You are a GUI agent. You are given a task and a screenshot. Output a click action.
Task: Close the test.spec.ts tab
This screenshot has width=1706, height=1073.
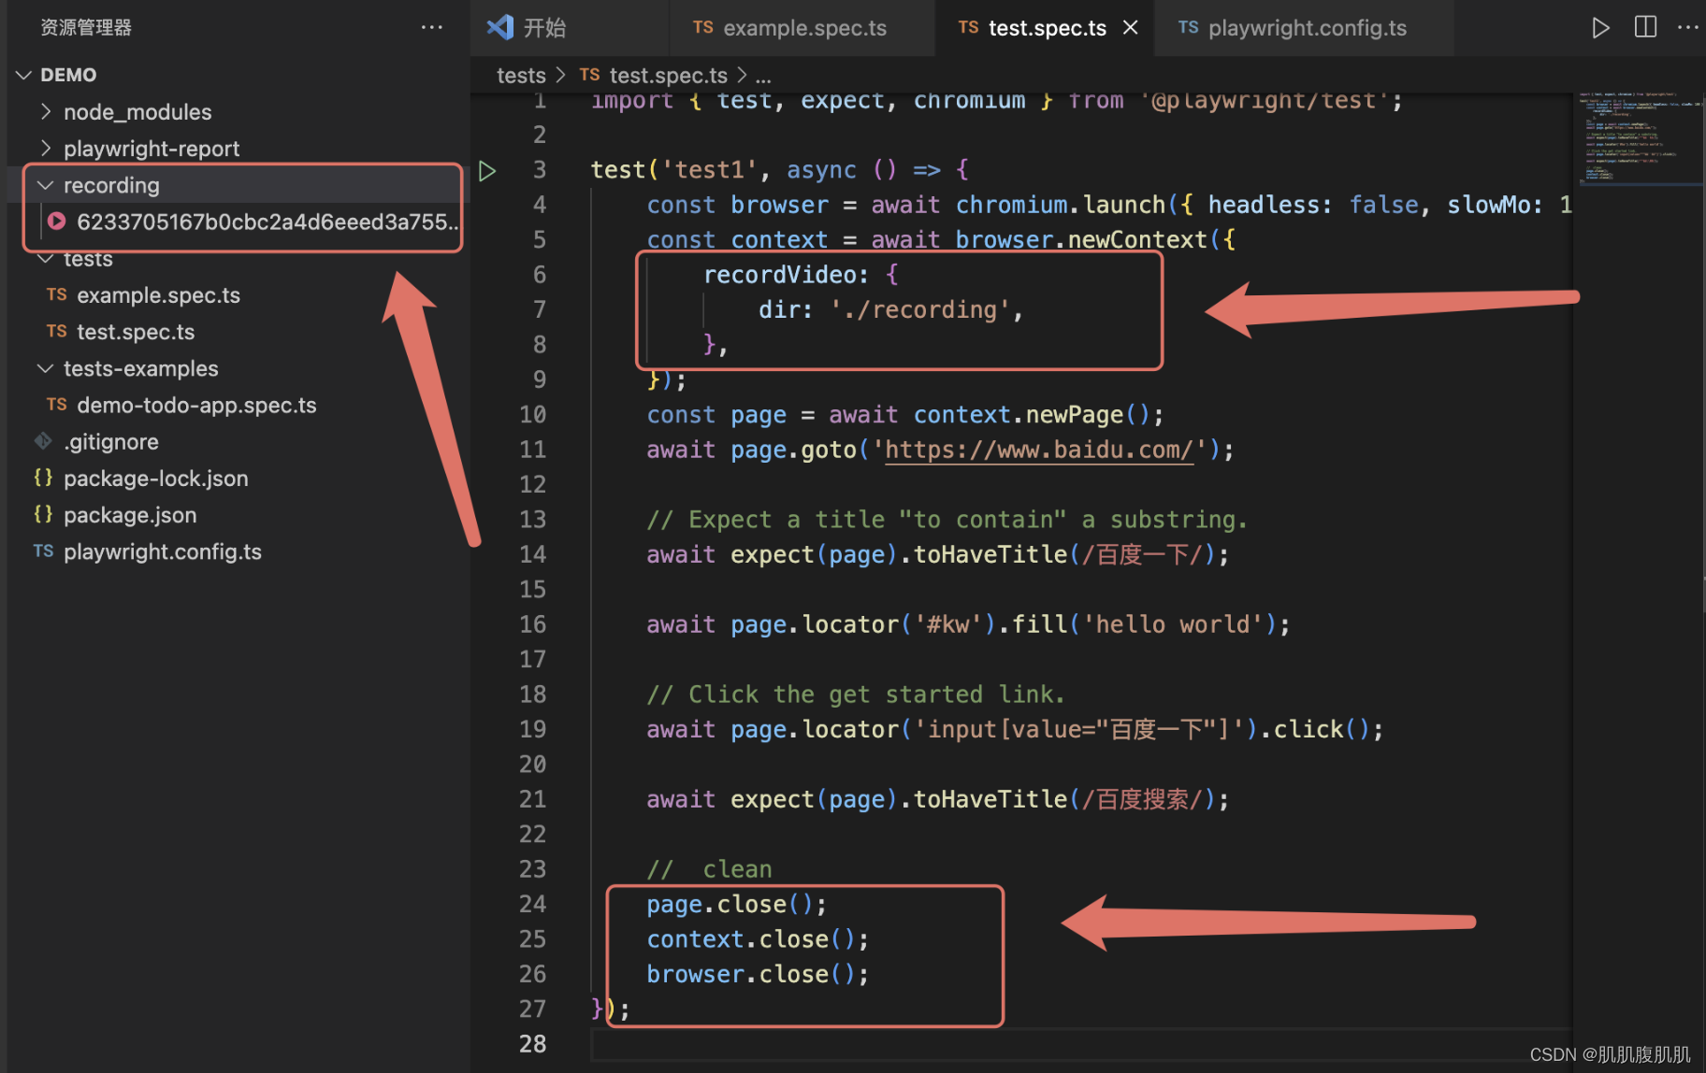click(x=1130, y=27)
